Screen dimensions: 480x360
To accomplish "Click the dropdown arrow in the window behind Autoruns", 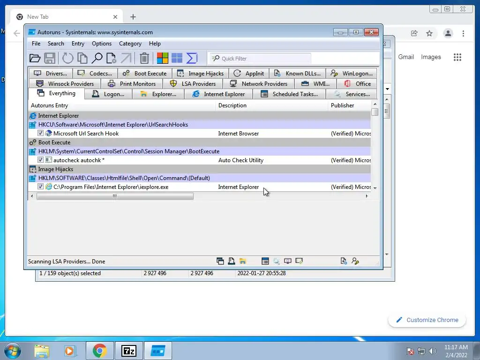I will 387,89.
